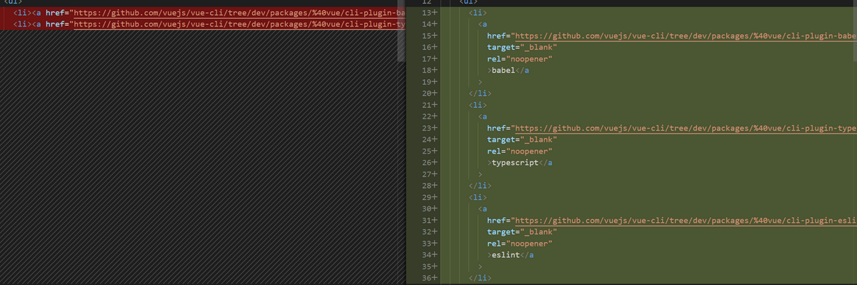
Task: Click rel="noopener" on line 25
Action: (x=519, y=151)
